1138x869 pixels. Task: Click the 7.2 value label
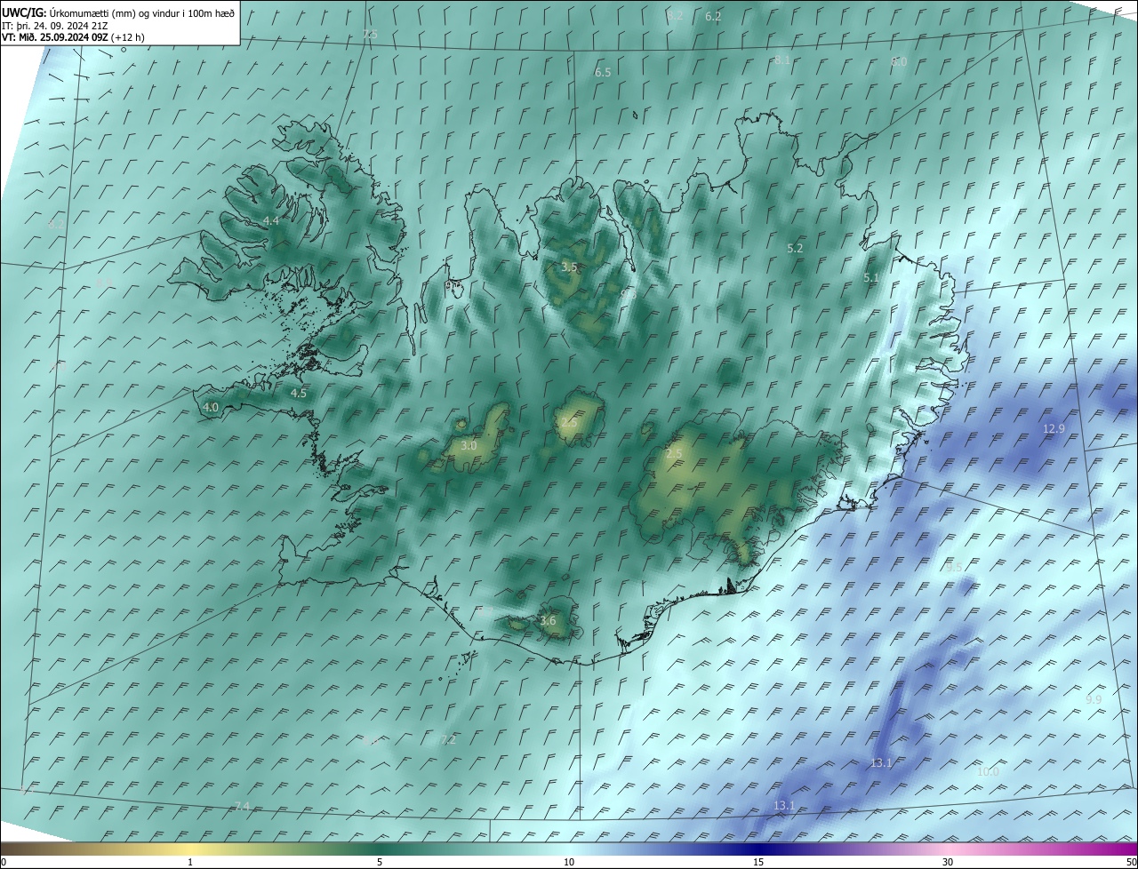tap(448, 739)
